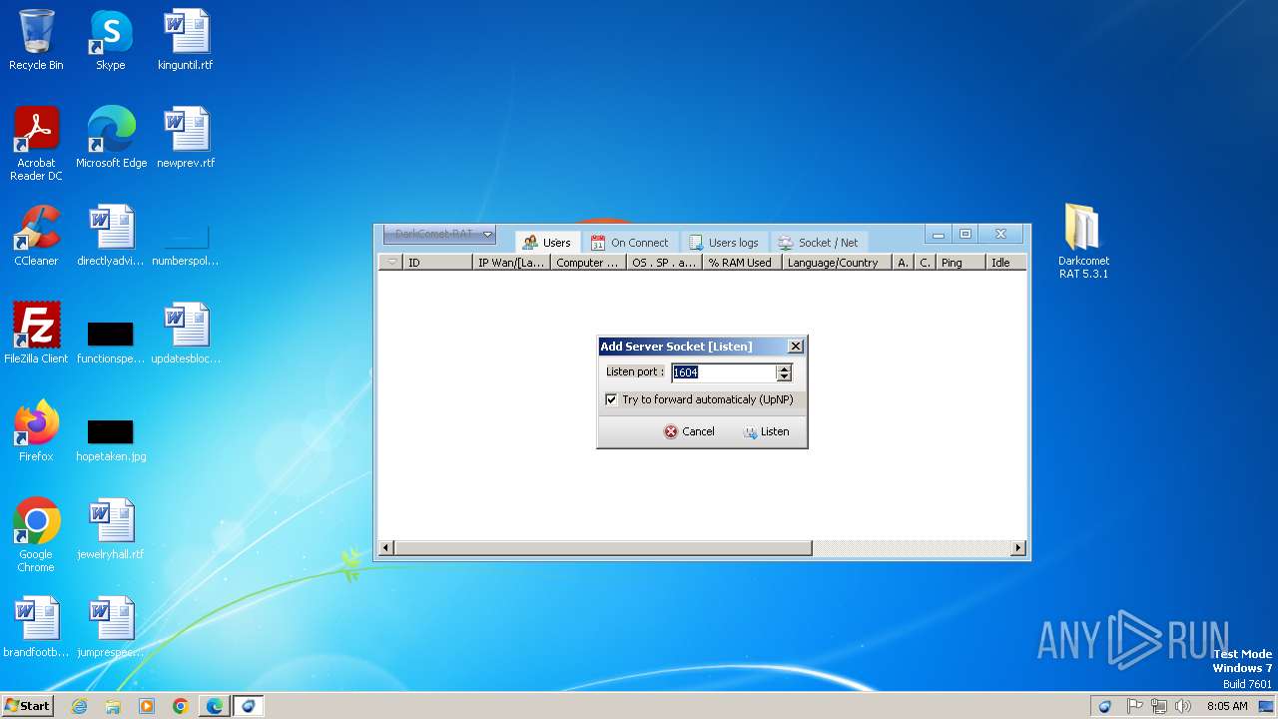
Task: Click the Language/Country column header
Action: pyautogui.click(x=836, y=263)
